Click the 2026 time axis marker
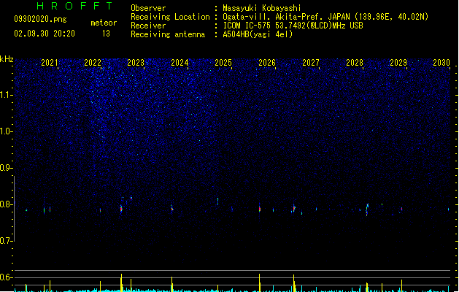 pos(267,63)
